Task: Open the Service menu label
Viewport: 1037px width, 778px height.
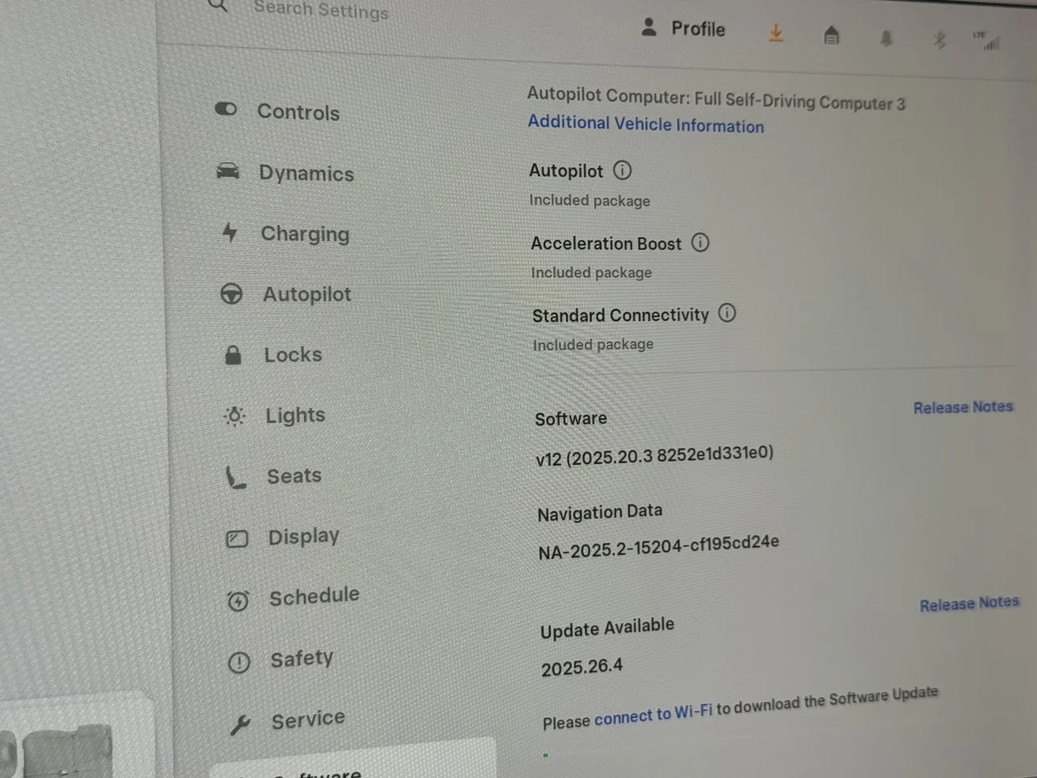Action: click(x=309, y=719)
